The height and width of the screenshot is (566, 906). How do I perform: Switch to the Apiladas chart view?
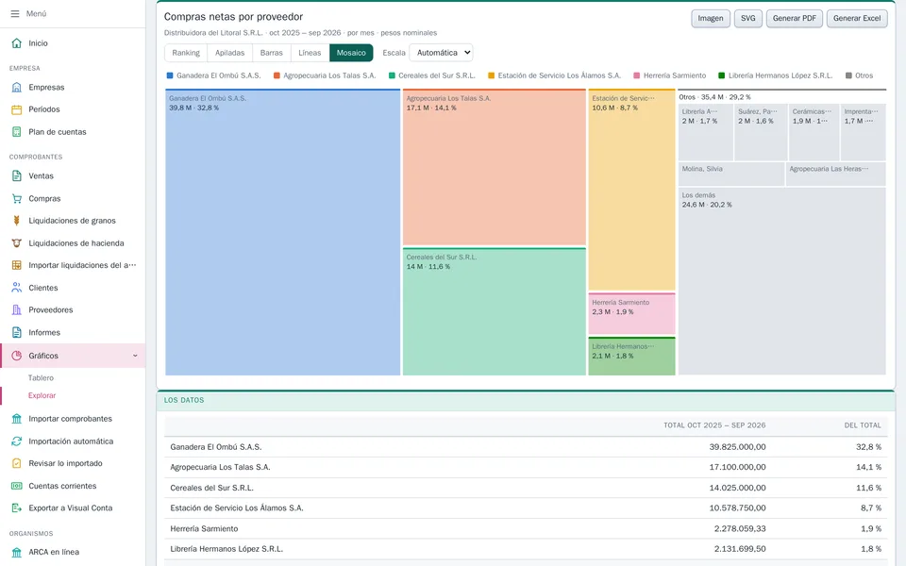(230, 53)
